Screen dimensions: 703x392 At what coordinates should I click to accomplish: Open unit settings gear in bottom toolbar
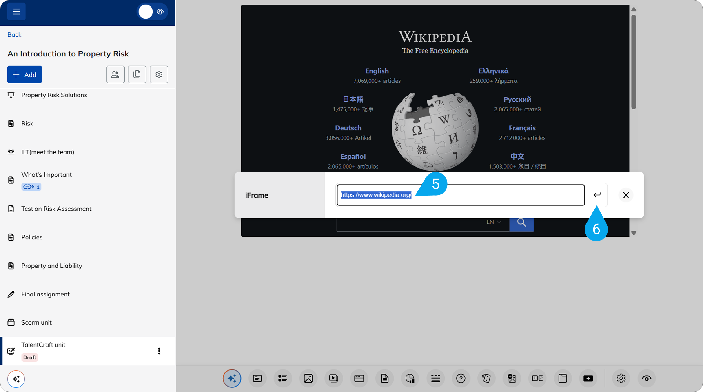tap(621, 378)
